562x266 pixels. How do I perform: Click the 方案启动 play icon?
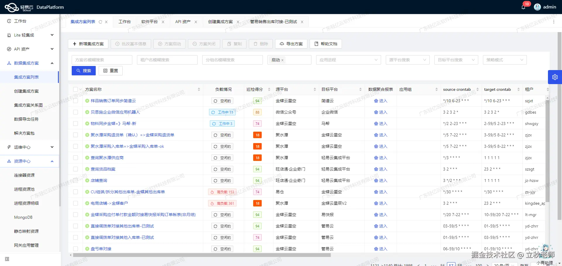[x=160, y=44]
